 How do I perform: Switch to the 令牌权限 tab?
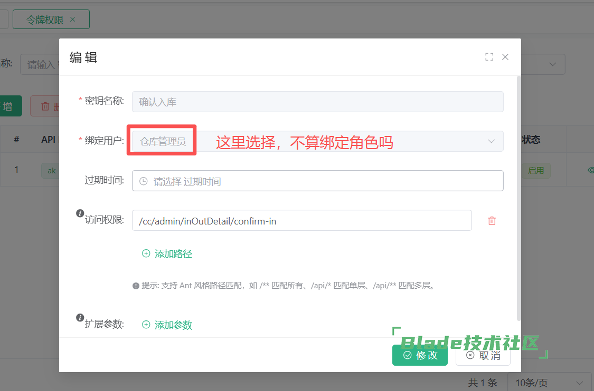click(45, 19)
